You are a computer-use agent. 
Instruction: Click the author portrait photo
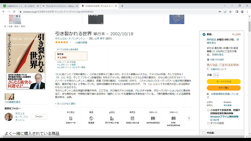click(8, 117)
